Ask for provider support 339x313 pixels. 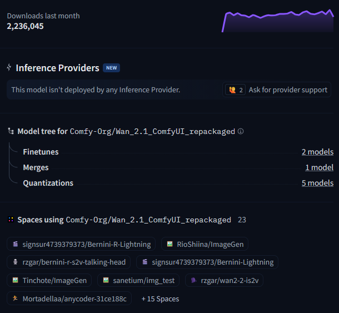pos(277,90)
